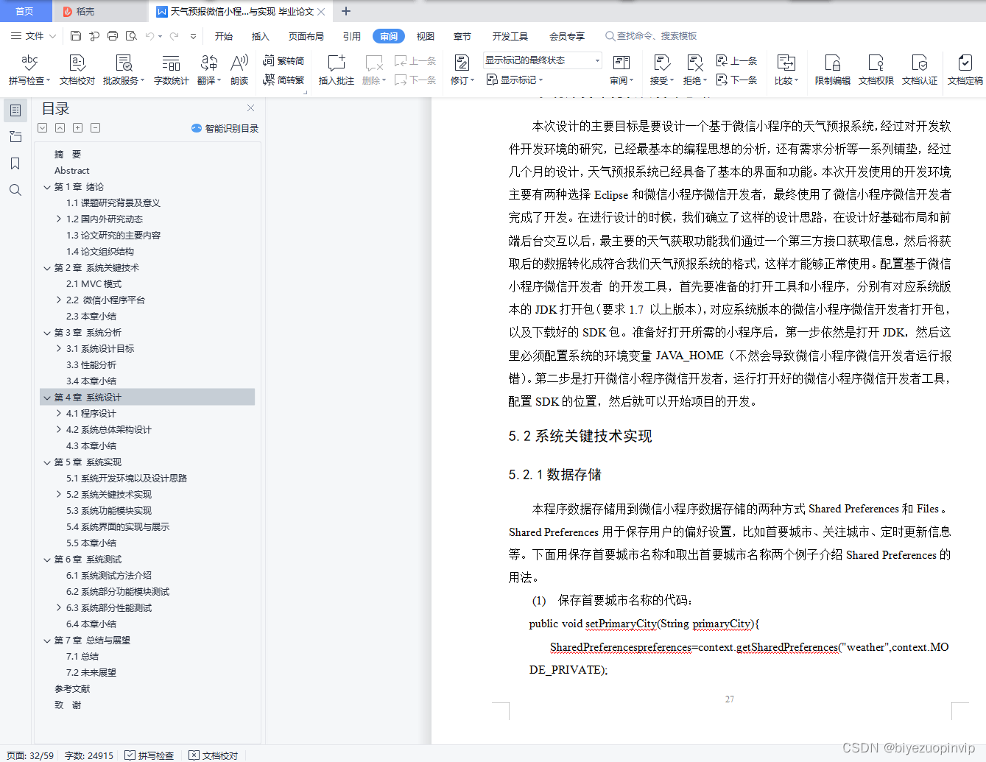
Task: Go to next revision 下一条 beside 拒绝
Action: point(736,80)
